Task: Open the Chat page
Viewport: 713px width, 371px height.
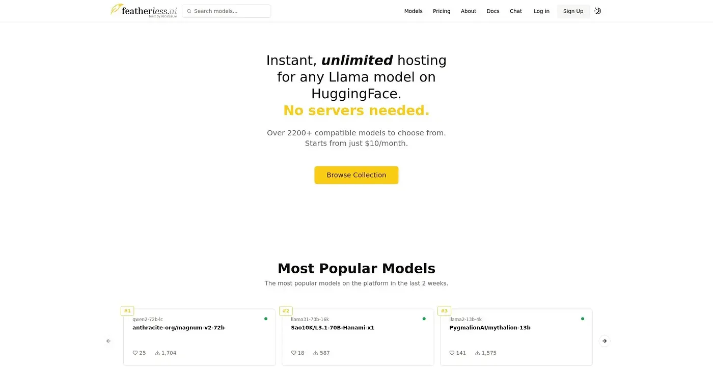Action: click(x=516, y=11)
